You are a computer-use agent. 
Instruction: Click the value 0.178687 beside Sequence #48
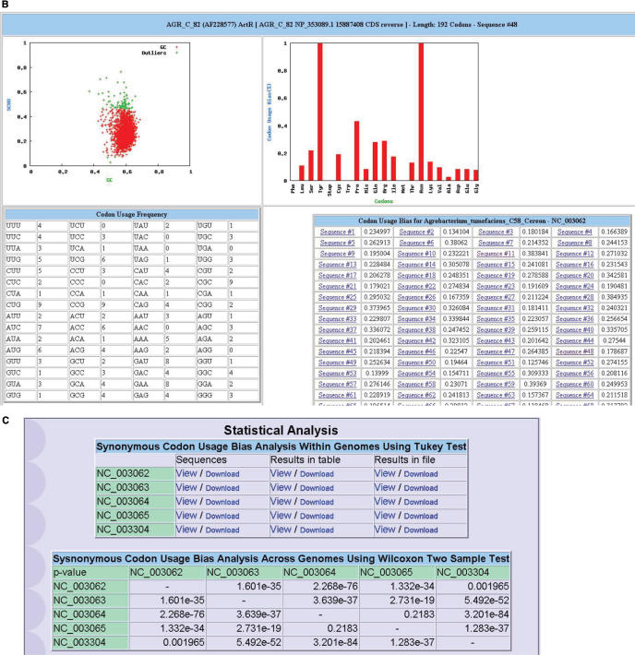click(614, 351)
